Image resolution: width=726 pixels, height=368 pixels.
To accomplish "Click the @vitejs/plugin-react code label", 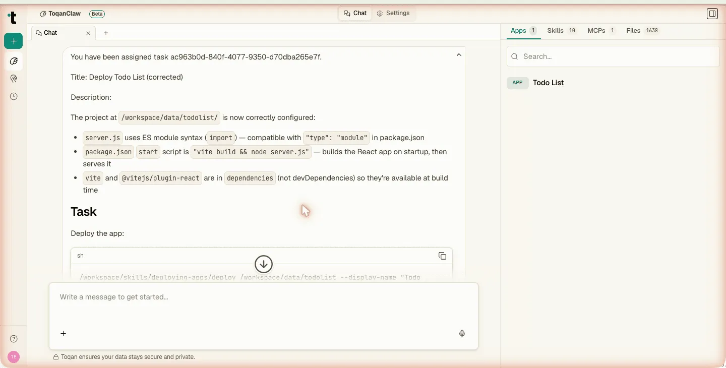I will click(161, 178).
